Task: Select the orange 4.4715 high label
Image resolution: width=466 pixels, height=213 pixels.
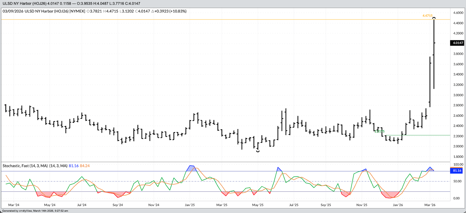Action: pos(427,16)
